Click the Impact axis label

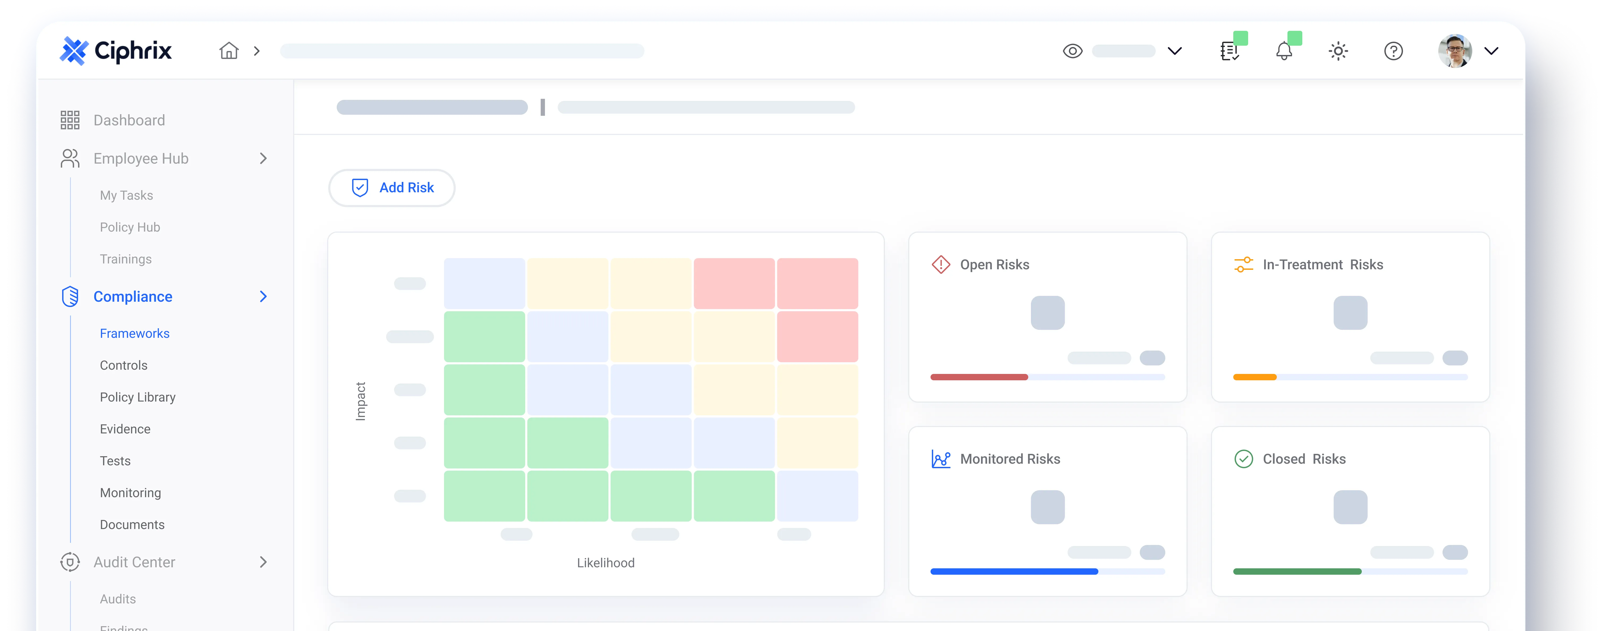click(x=361, y=401)
